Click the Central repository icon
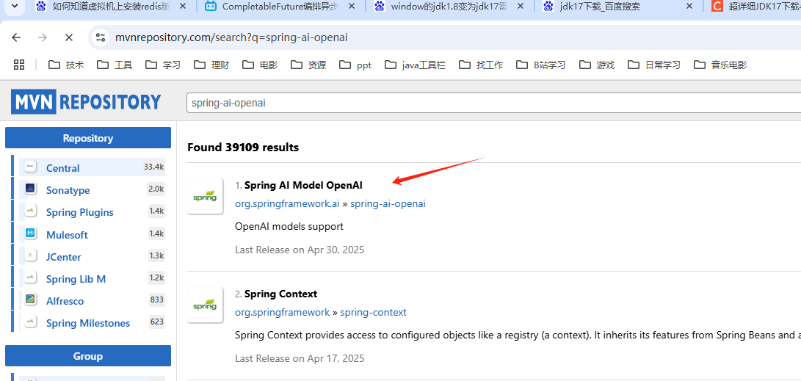Image resolution: width=801 pixels, height=381 pixels. pos(30,166)
